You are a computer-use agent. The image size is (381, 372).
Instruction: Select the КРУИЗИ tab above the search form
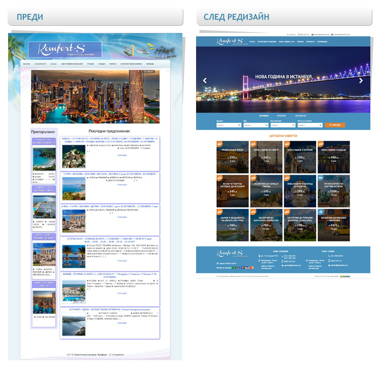[281, 116]
